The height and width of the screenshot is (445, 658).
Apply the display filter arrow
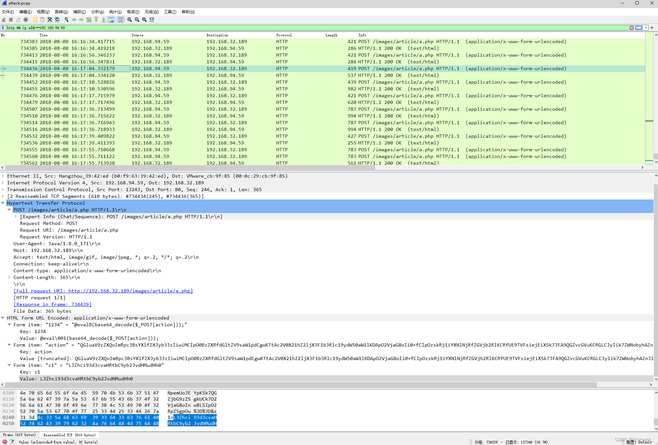point(639,28)
